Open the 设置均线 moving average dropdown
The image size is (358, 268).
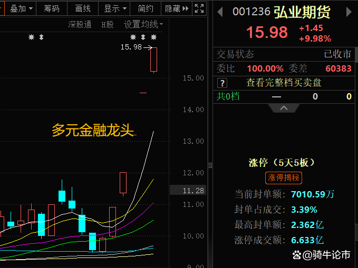(x=143, y=24)
